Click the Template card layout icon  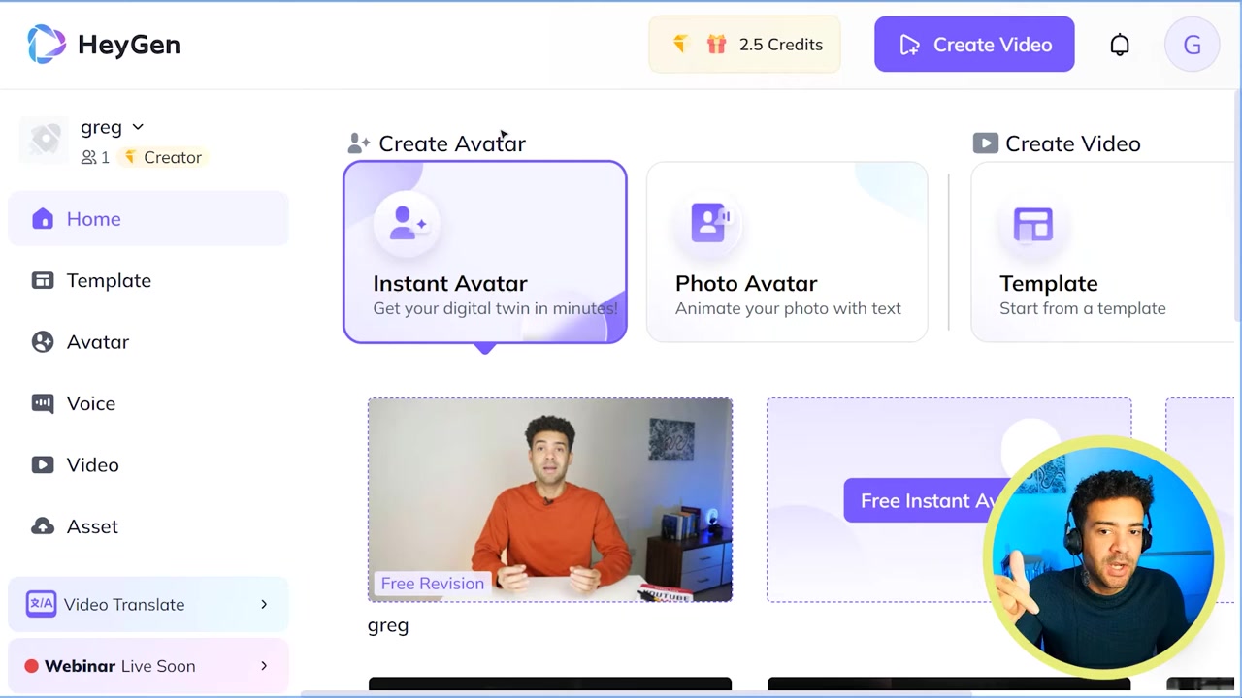(1033, 224)
